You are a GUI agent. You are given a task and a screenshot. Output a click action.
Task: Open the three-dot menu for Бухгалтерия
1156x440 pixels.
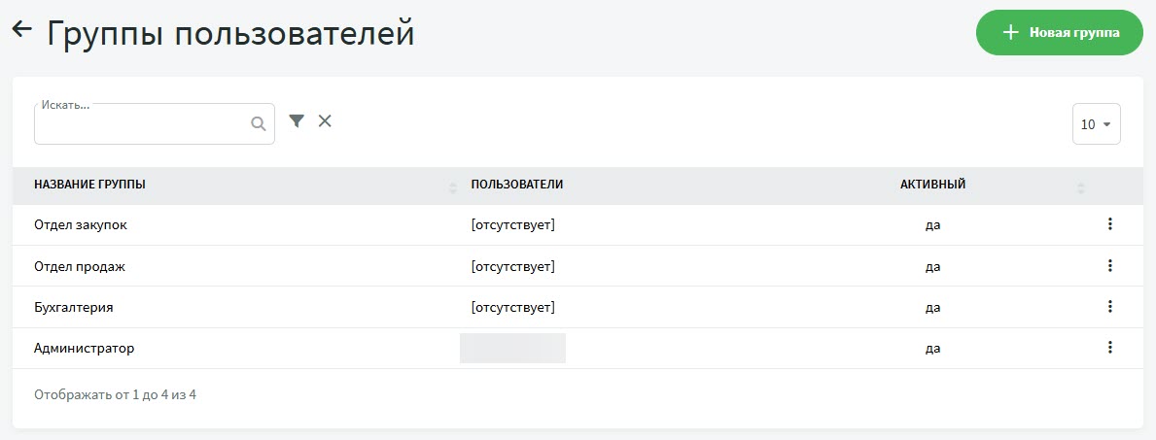coord(1109,307)
